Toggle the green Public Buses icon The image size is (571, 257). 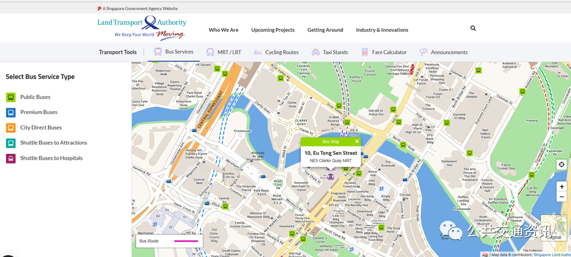coord(11,97)
